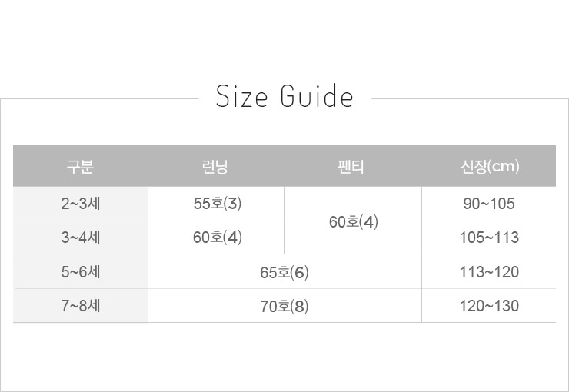The width and height of the screenshot is (569, 392).
Task: Click the 7~8세 age row label
Action: click(80, 306)
